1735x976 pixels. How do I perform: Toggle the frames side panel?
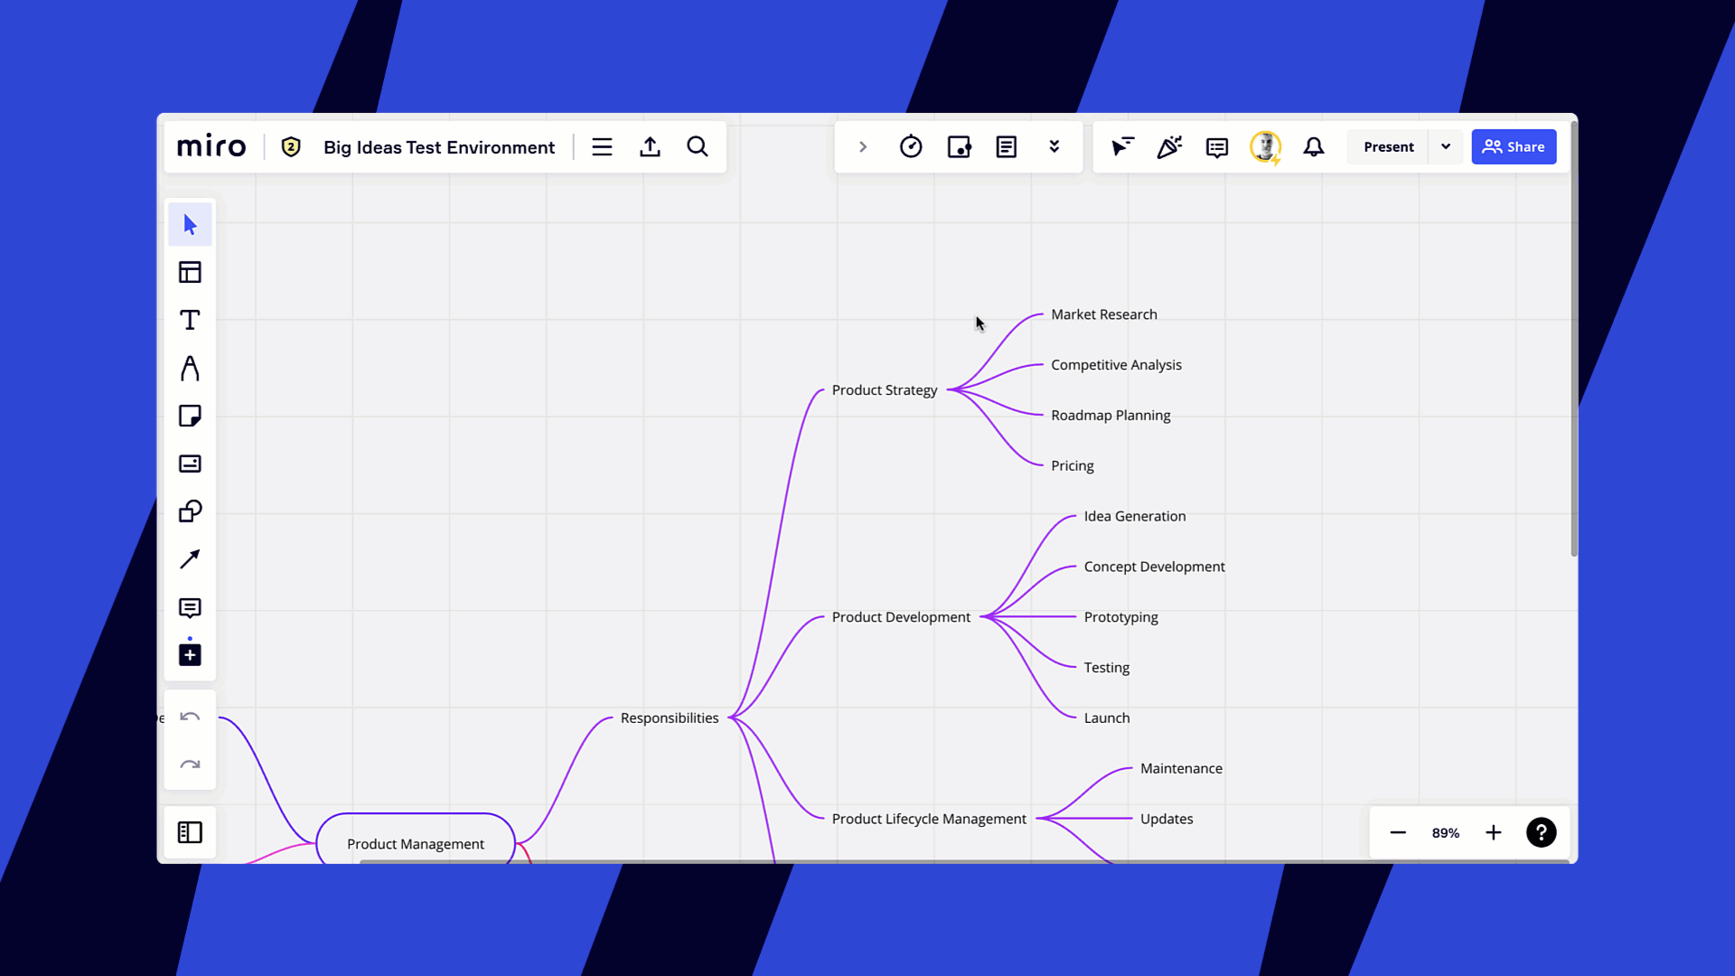190,832
